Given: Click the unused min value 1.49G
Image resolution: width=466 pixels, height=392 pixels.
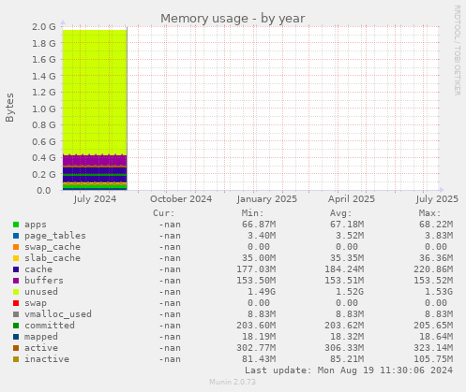Looking at the screenshot, I should pyautogui.click(x=262, y=292).
